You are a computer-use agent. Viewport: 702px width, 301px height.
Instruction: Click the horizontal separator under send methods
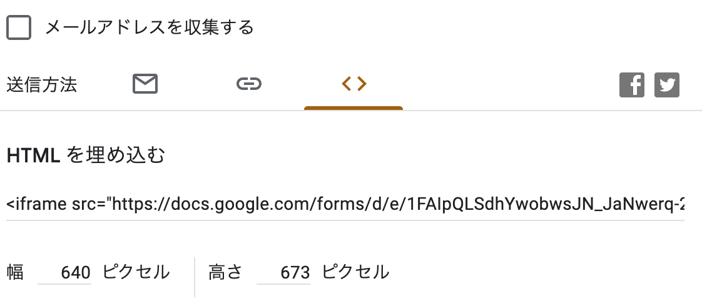pos(351,111)
